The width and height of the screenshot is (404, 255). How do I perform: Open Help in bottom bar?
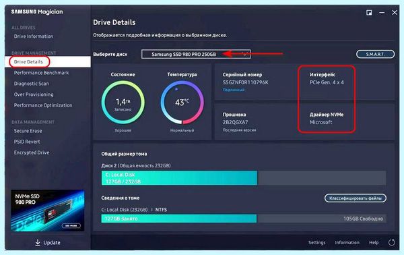tap(374, 243)
